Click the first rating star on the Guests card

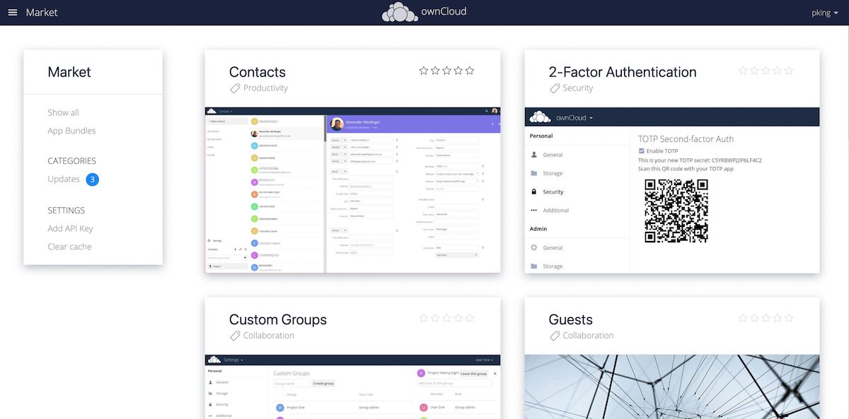743,318
